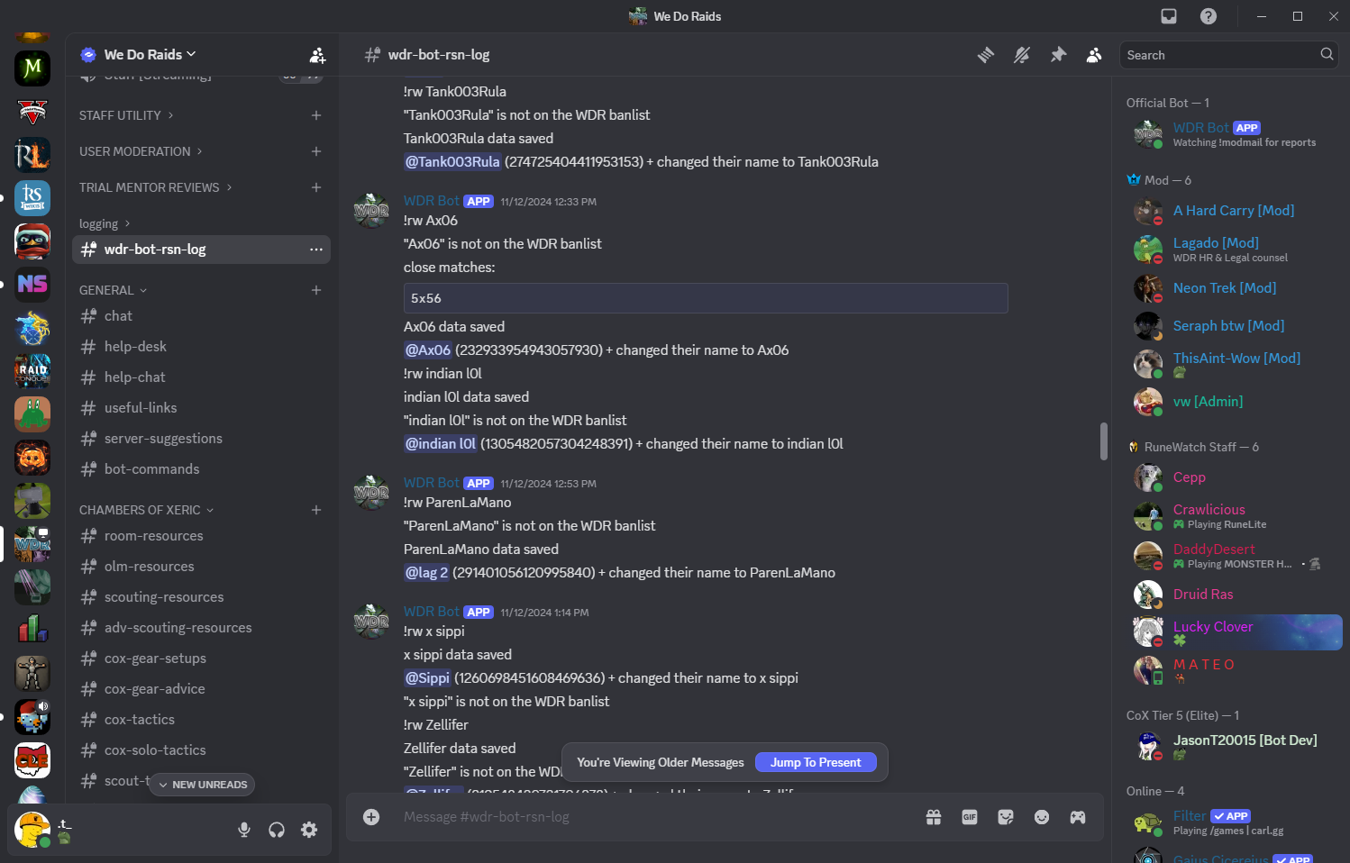Deafen audio with headphones icon

click(277, 830)
